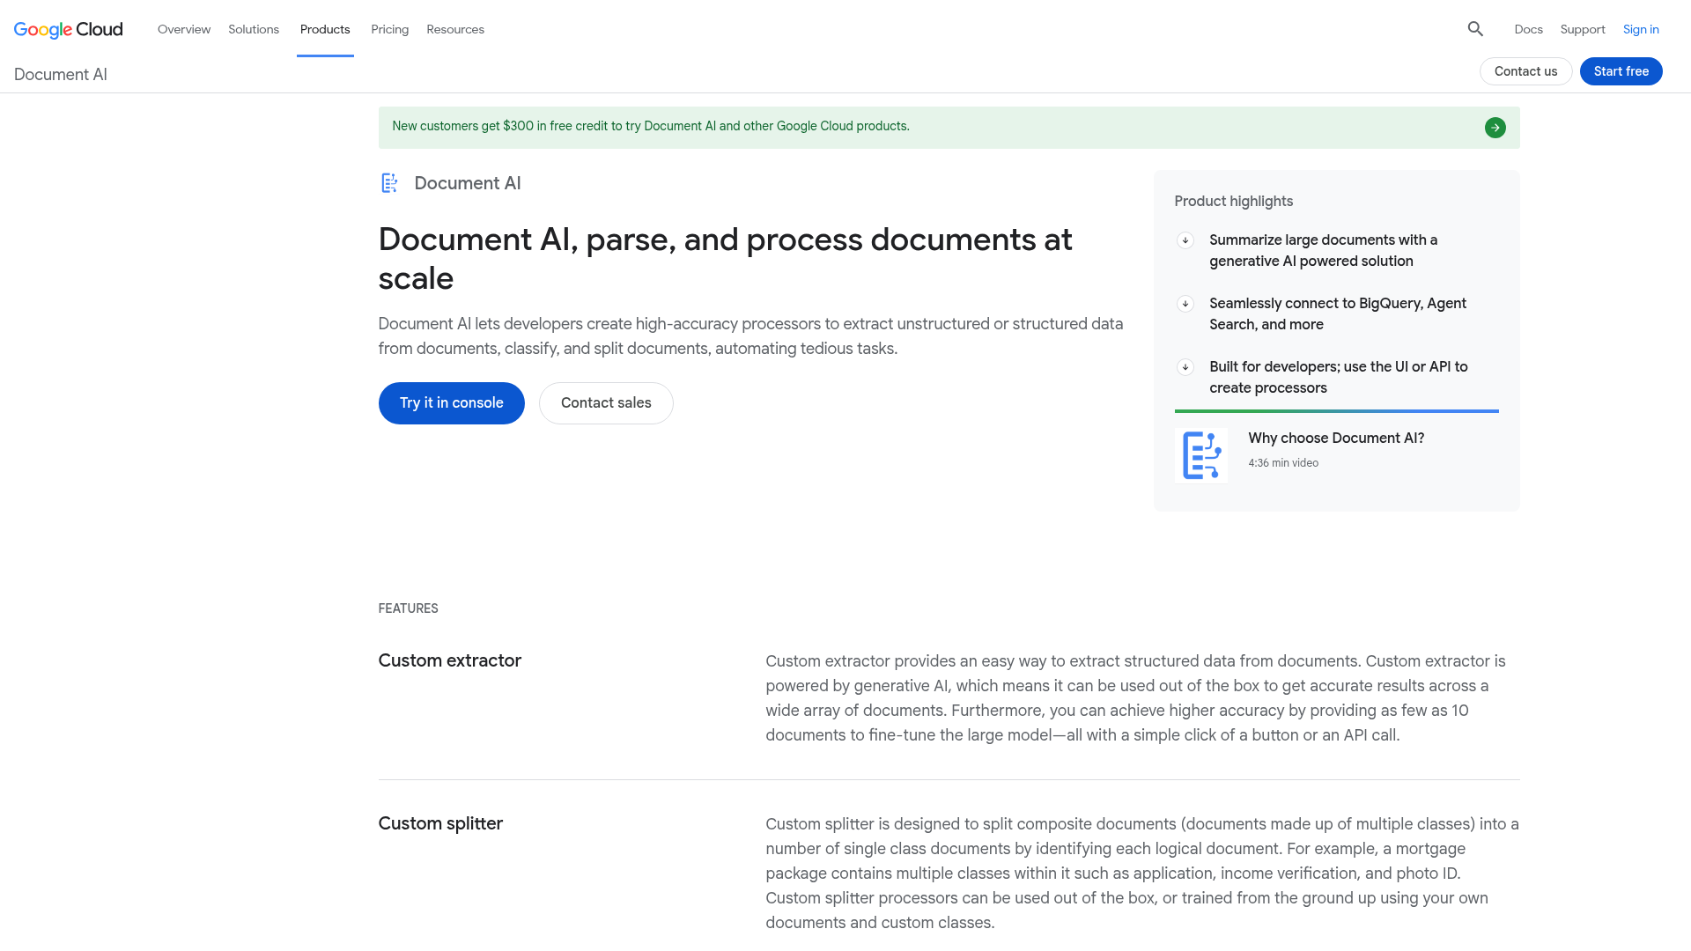This screenshot has width=1691, height=951.
Task: Jump to Seamlessly connect to BigQuery highlight
Action: [x=1337, y=314]
